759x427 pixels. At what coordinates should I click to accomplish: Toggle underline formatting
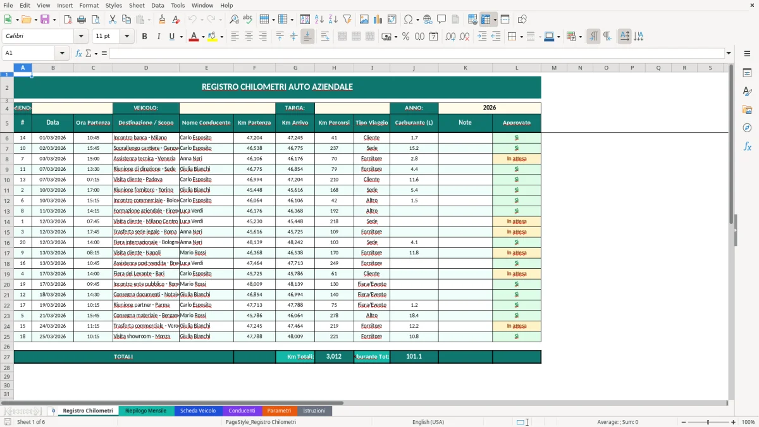click(x=171, y=37)
